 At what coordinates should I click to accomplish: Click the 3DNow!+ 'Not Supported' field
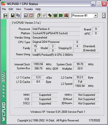[86, 103]
